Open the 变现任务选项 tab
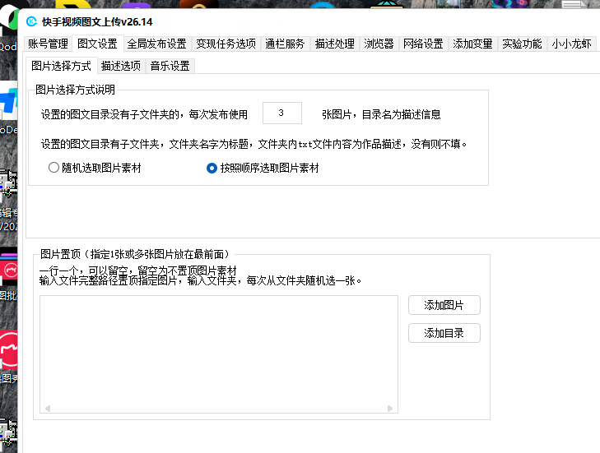Viewport: 600px width, 453px height. click(226, 44)
